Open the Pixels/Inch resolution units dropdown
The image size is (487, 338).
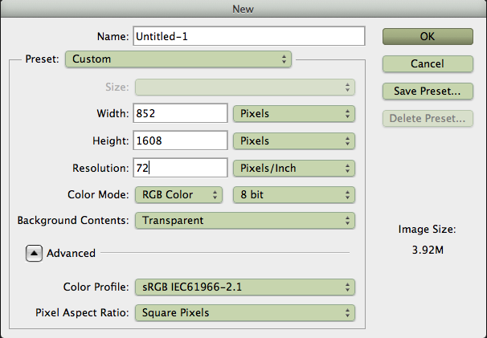tap(293, 168)
